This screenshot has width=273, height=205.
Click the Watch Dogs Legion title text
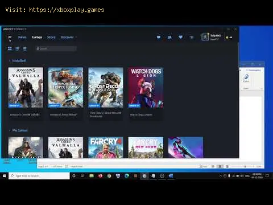[141, 114]
